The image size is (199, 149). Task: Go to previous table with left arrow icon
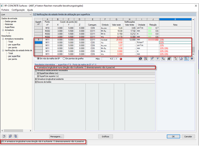pyautogui.click(x=10, y=136)
